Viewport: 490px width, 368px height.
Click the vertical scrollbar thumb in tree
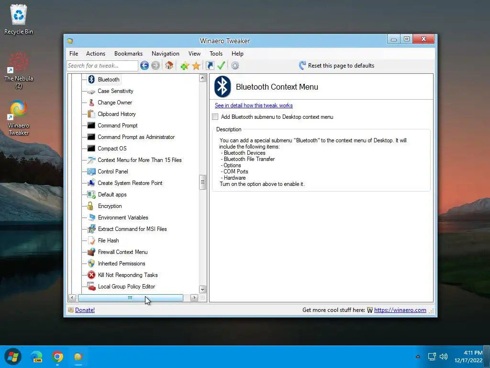[x=202, y=182]
